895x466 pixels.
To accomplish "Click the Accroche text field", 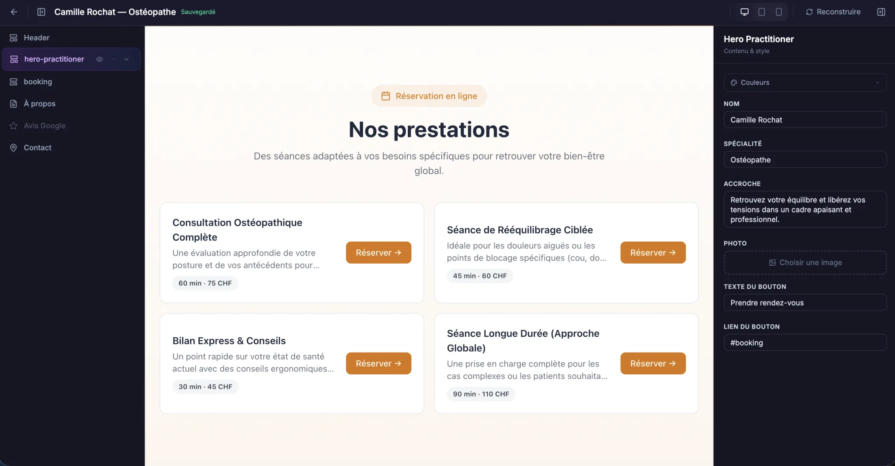I will coord(805,209).
